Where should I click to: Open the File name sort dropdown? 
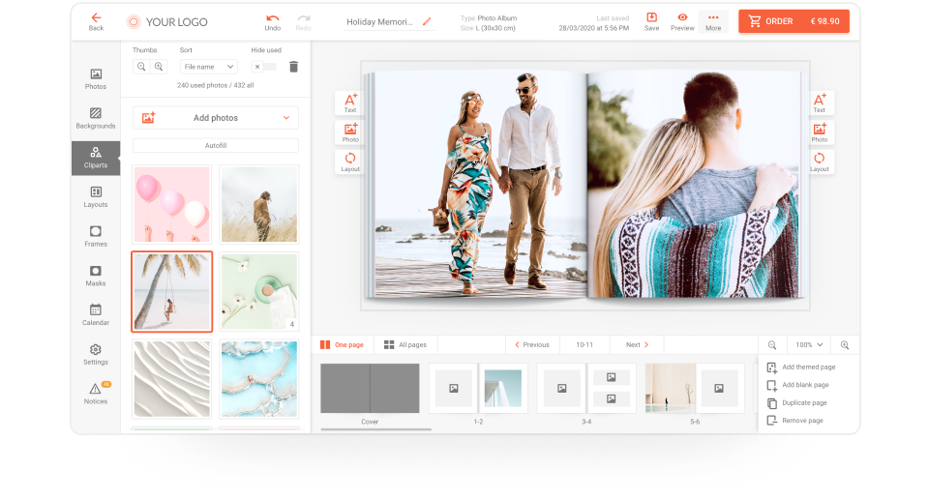(x=210, y=67)
